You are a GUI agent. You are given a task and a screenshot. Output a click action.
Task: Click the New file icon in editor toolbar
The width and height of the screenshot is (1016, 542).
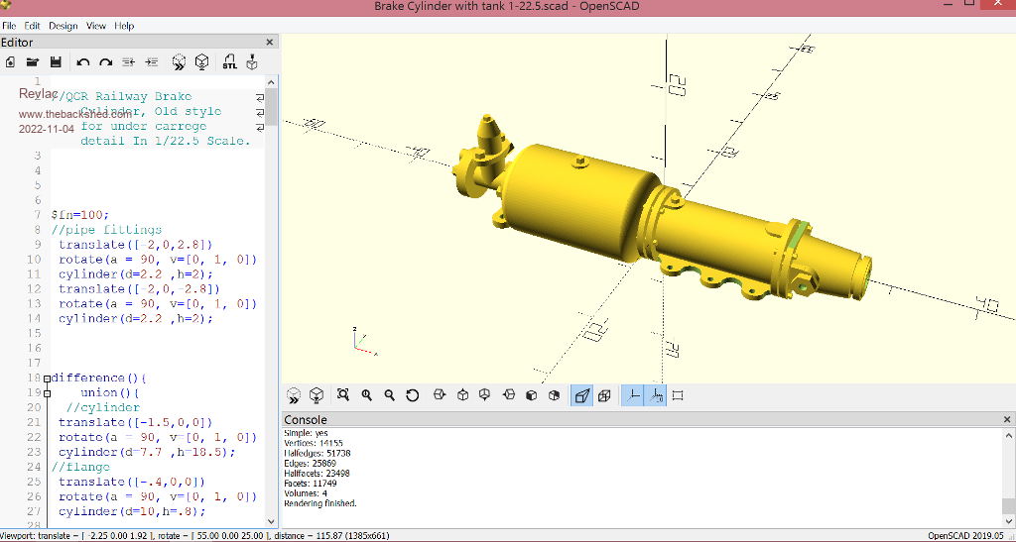[x=10, y=62]
